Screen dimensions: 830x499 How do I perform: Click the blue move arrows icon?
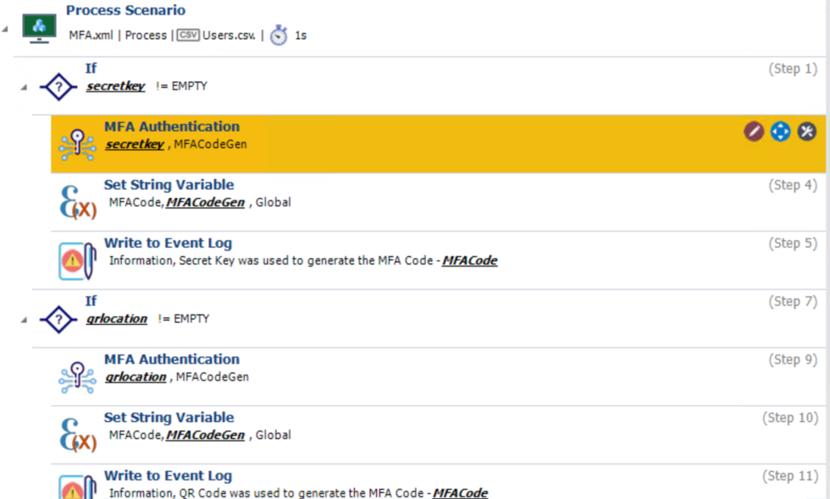click(x=780, y=131)
